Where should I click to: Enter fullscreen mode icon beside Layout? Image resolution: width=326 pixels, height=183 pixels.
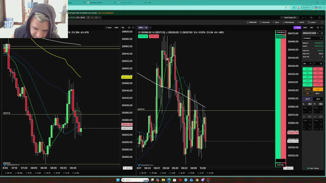(x=322, y=22)
